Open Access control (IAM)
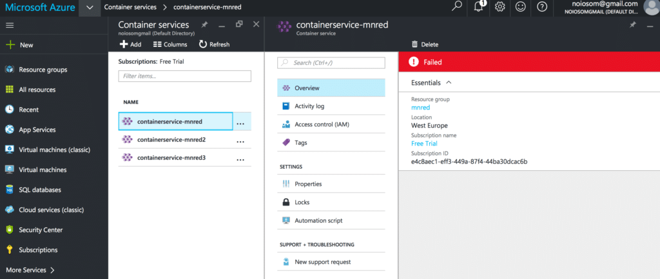 (331, 124)
